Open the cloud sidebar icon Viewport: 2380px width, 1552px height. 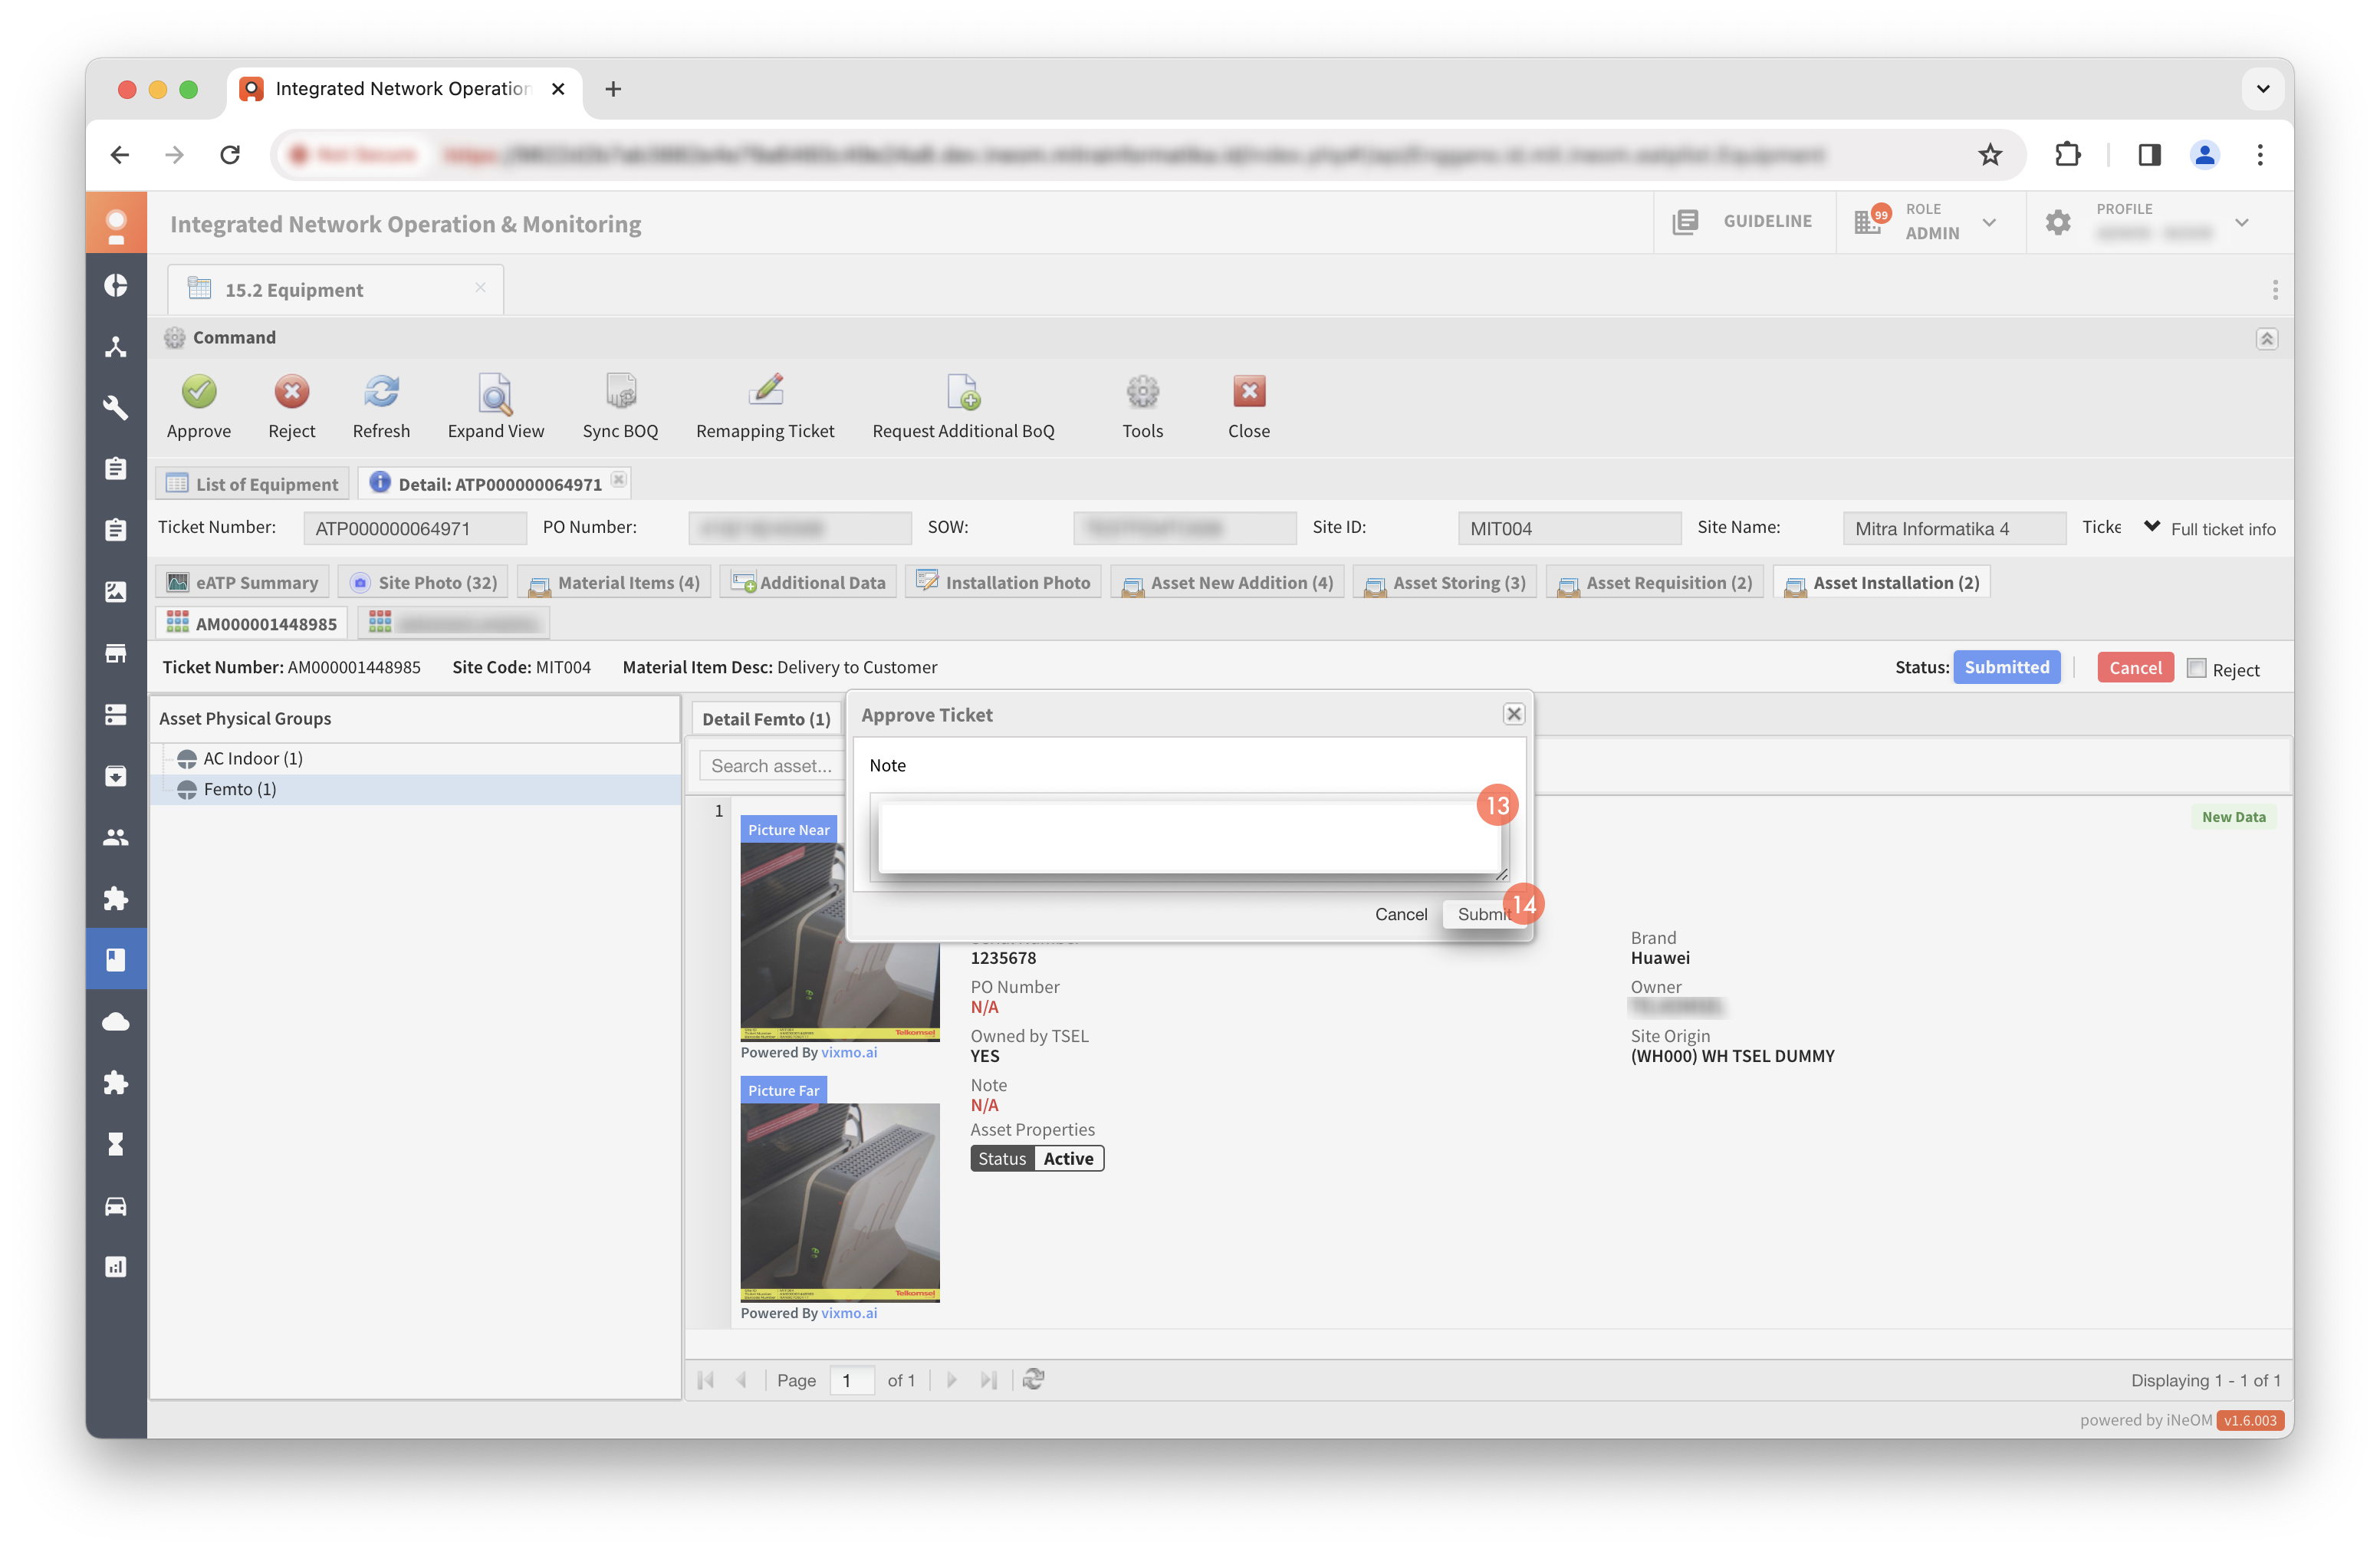coord(116,1021)
